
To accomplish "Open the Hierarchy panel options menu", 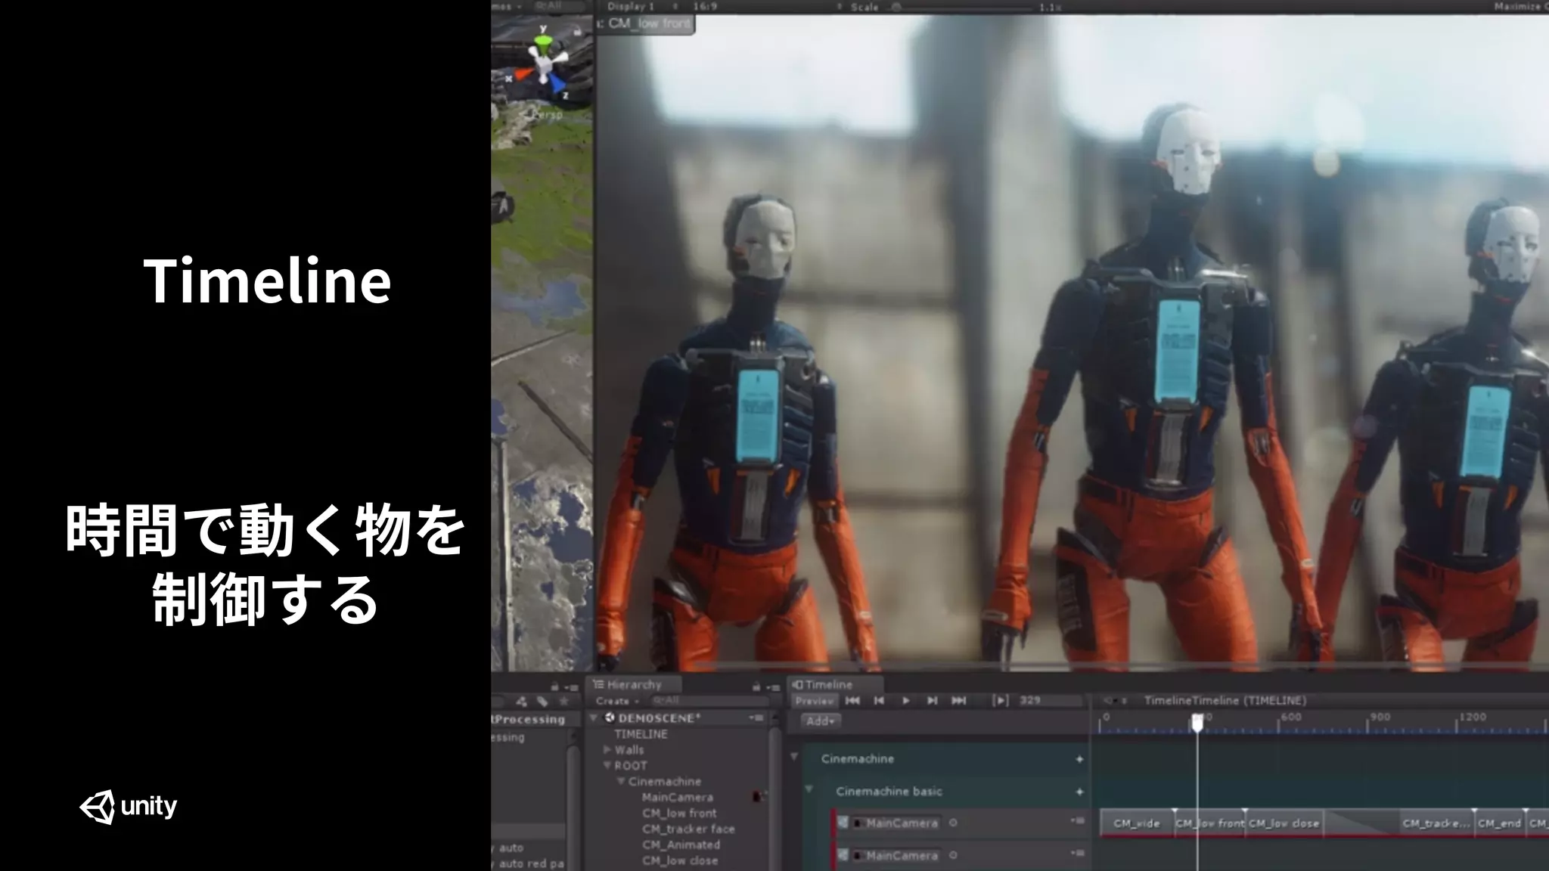I will click(773, 687).
